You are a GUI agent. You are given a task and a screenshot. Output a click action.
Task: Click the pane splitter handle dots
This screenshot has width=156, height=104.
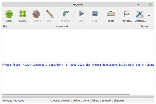pyautogui.click(x=78, y=63)
